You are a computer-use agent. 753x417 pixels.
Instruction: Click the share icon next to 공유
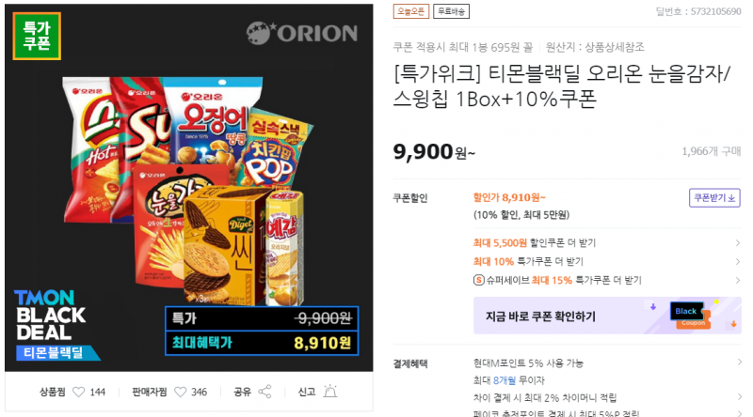coord(264,392)
